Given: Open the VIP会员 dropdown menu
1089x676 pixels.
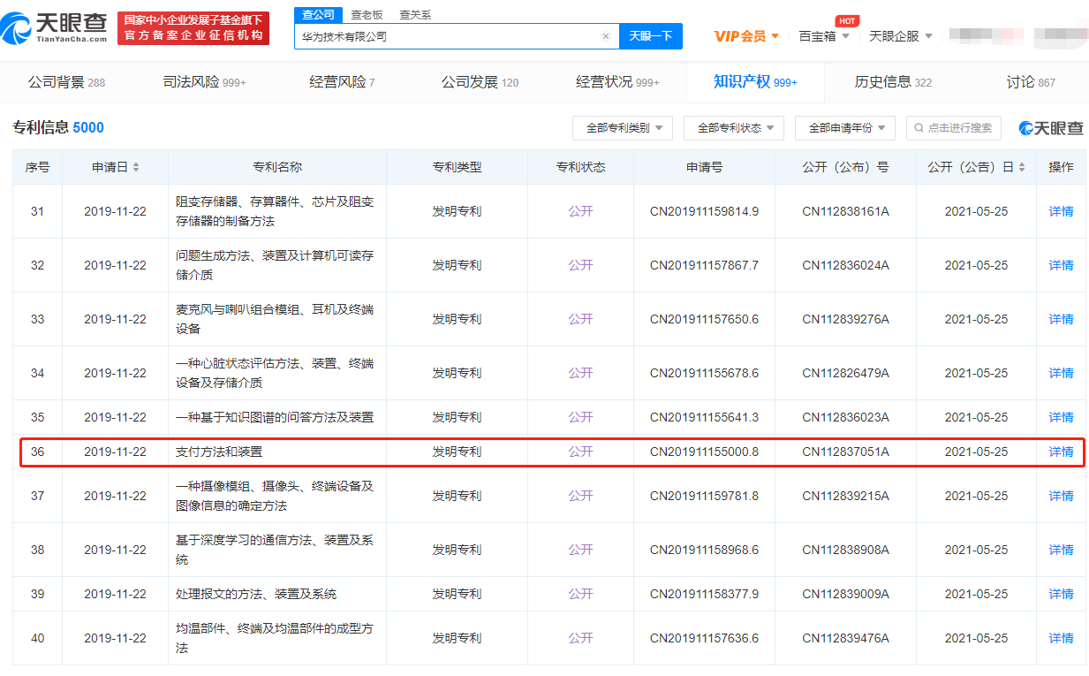Looking at the screenshot, I should coord(746,36).
